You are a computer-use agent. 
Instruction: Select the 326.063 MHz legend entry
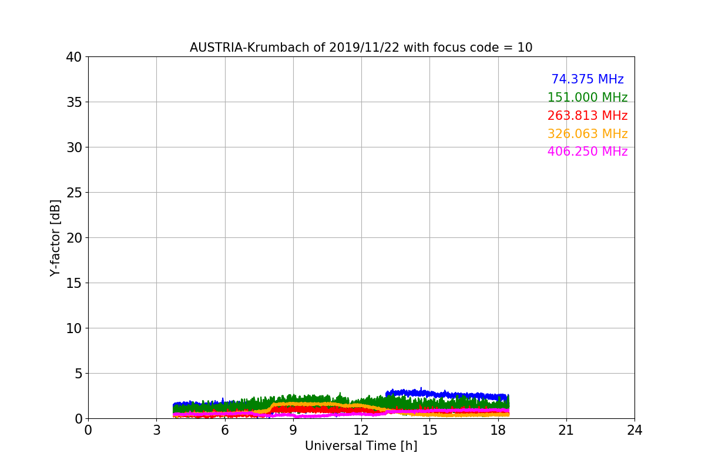click(x=587, y=134)
